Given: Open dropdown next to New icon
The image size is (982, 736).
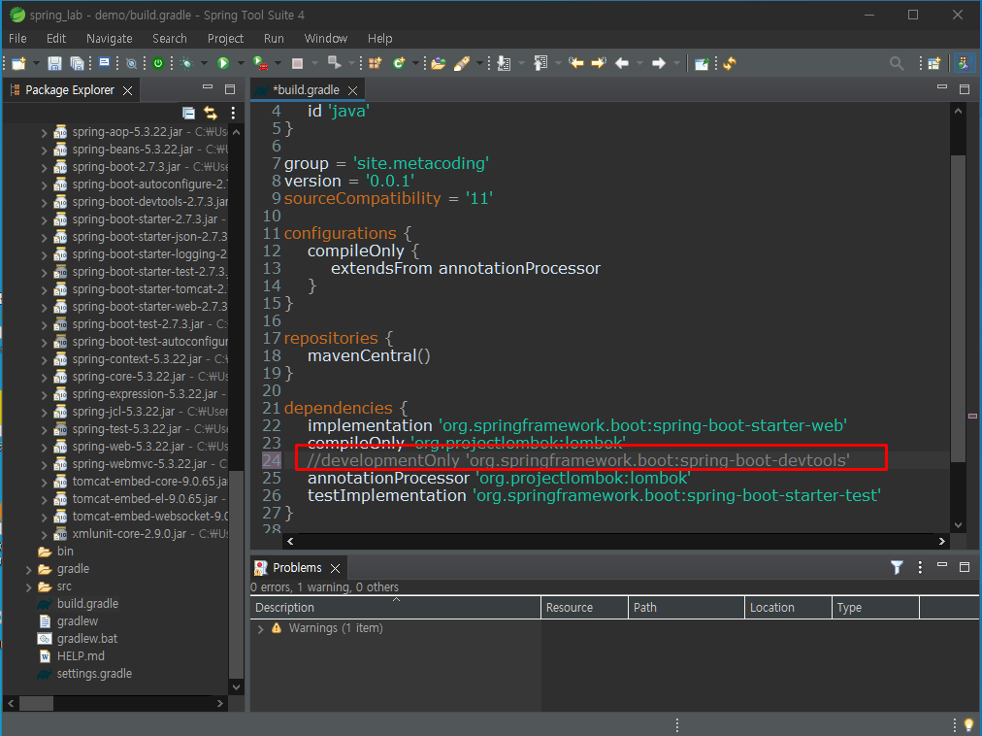Looking at the screenshot, I should (36, 63).
